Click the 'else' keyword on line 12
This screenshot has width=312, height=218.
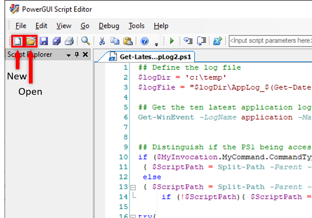(152, 177)
